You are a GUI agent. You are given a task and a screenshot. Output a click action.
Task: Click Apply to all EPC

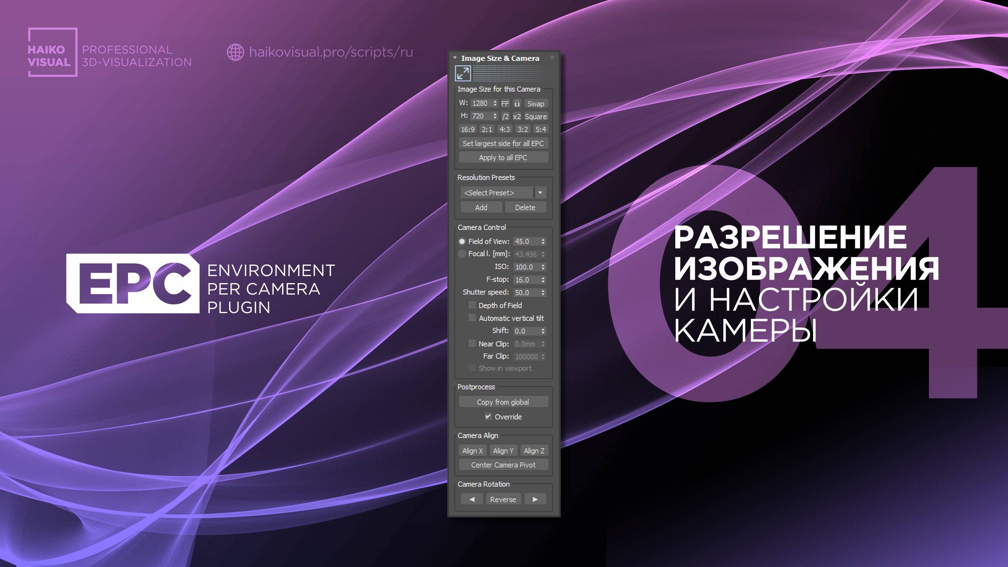click(503, 157)
